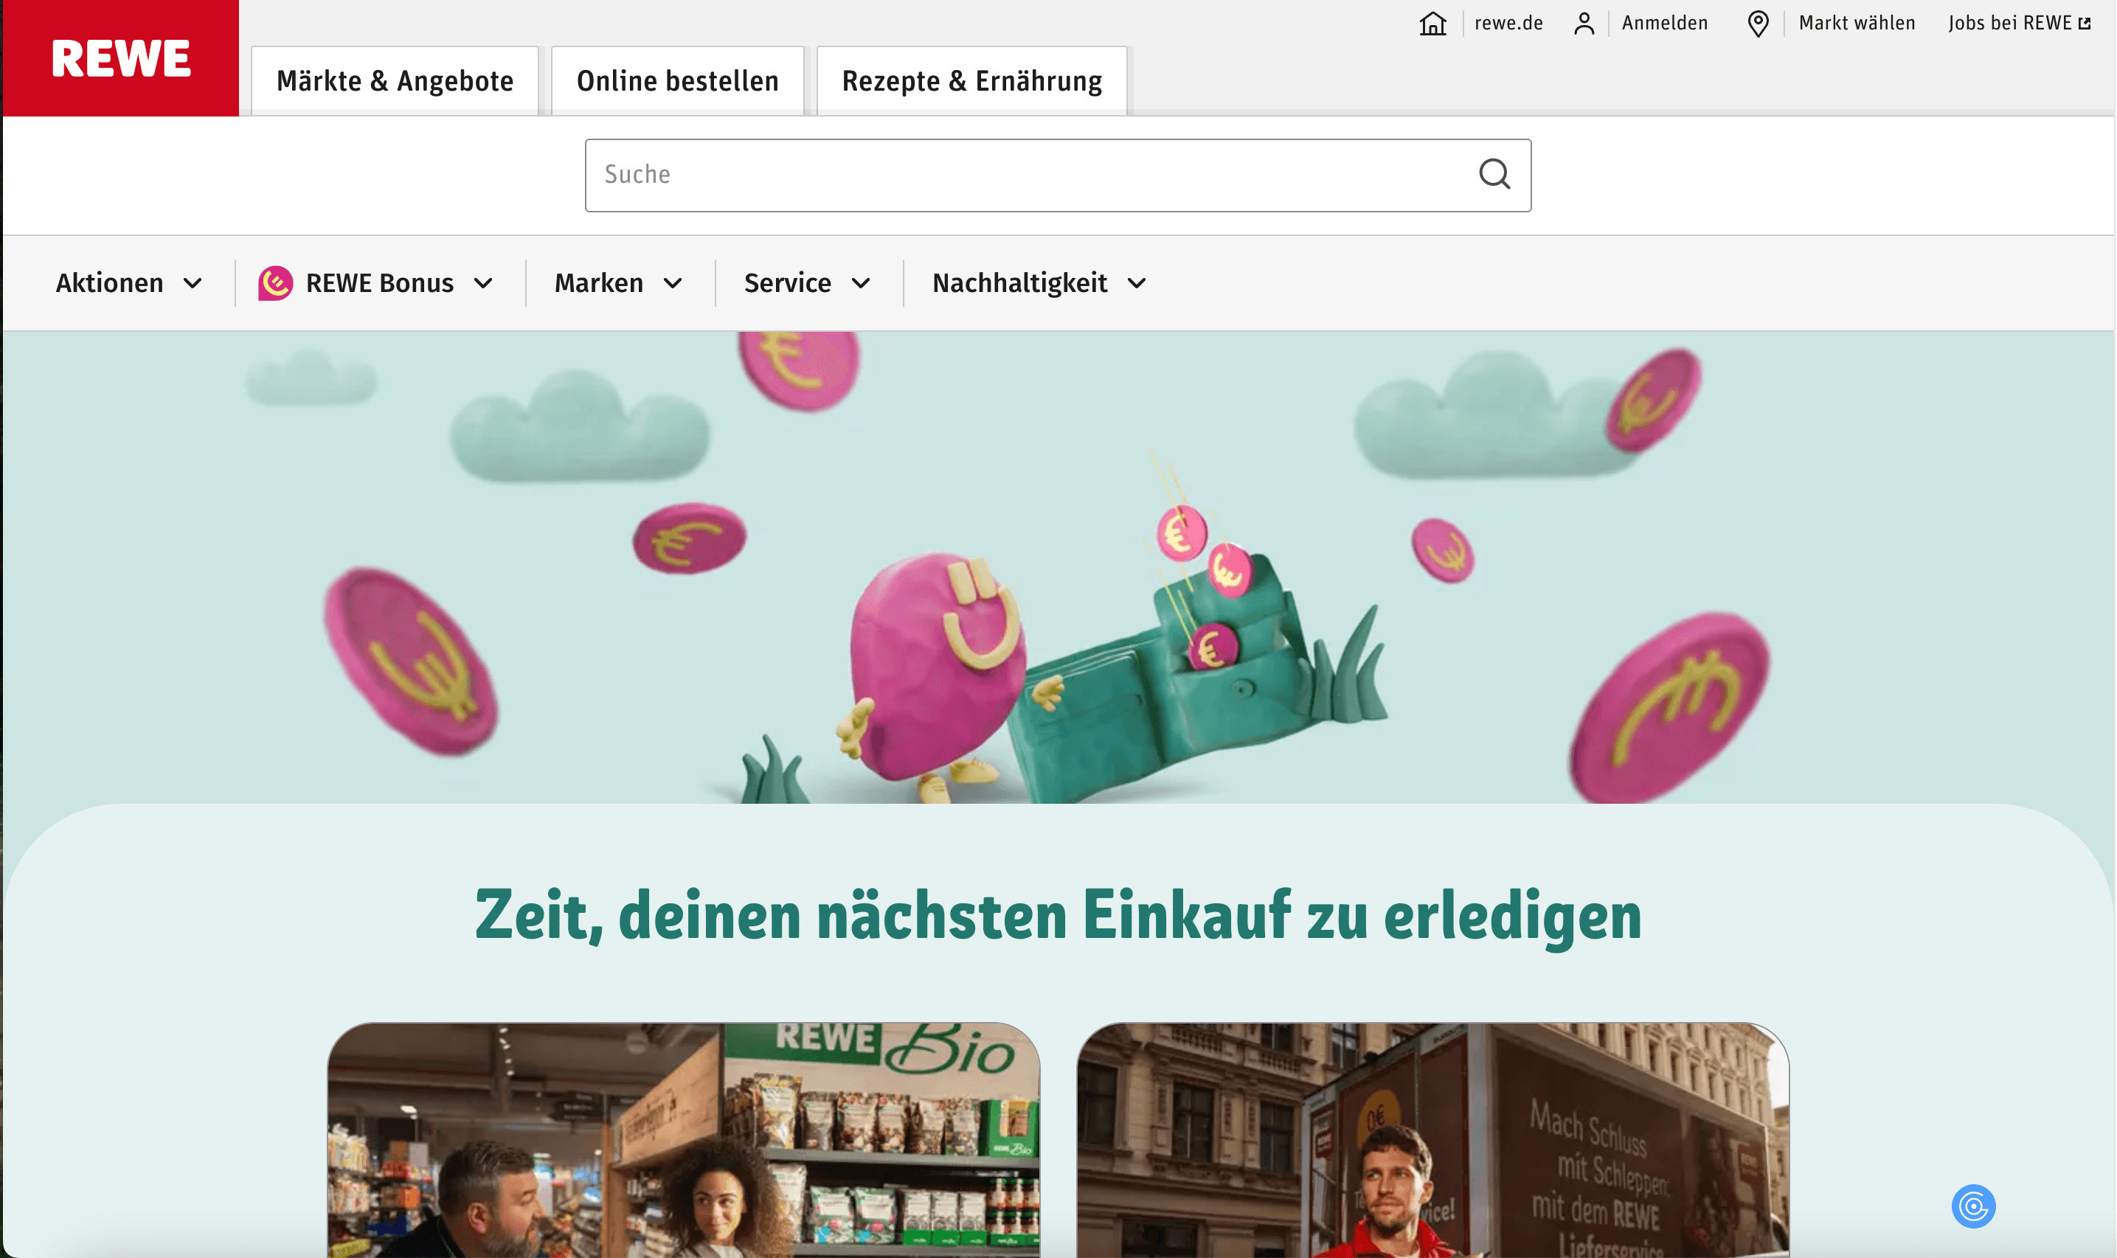Click the external link icon by Jobs

click(x=2085, y=24)
